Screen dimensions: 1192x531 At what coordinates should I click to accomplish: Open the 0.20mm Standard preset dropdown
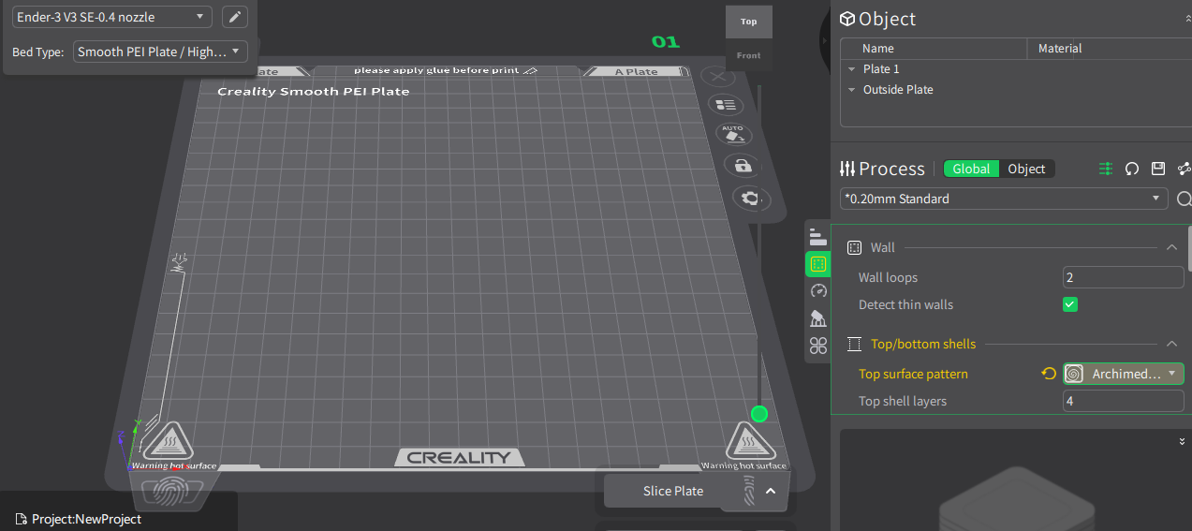(1004, 199)
